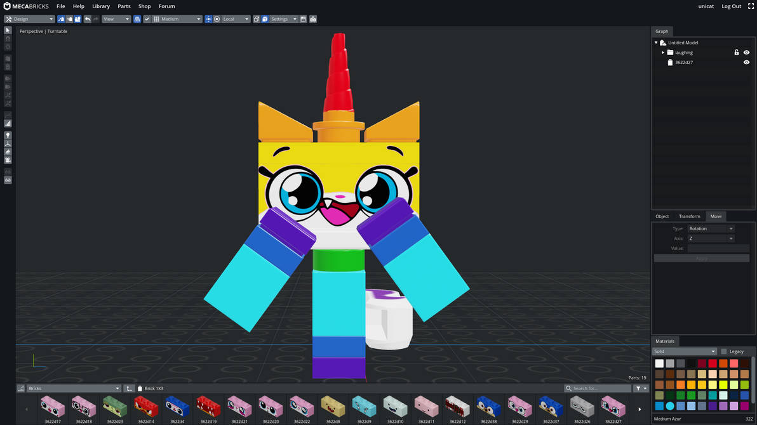Open the Local orientation dropdown

(x=236, y=19)
